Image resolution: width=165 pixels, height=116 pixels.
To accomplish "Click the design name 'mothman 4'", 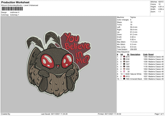I will point(15,12).
